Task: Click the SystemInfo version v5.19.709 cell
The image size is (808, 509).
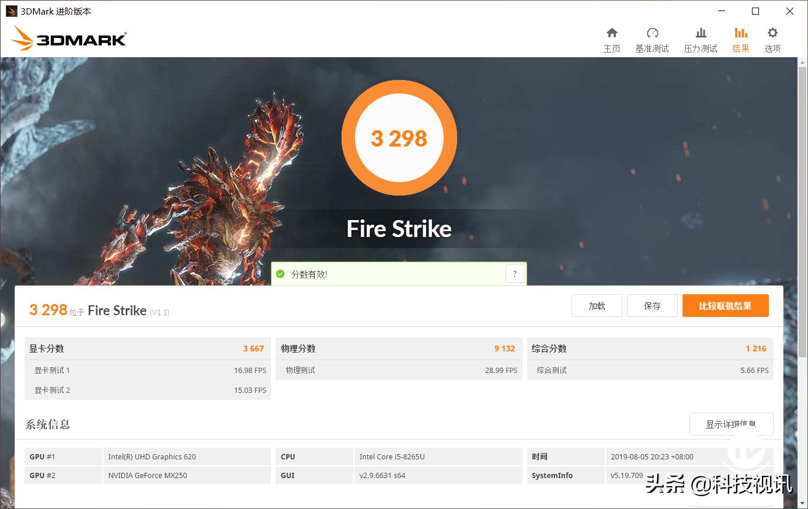Action: [x=627, y=475]
